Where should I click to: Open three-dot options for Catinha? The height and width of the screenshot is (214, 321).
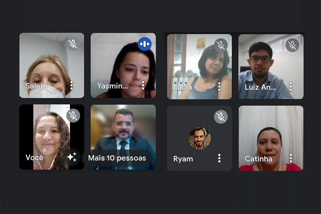point(291,158)
